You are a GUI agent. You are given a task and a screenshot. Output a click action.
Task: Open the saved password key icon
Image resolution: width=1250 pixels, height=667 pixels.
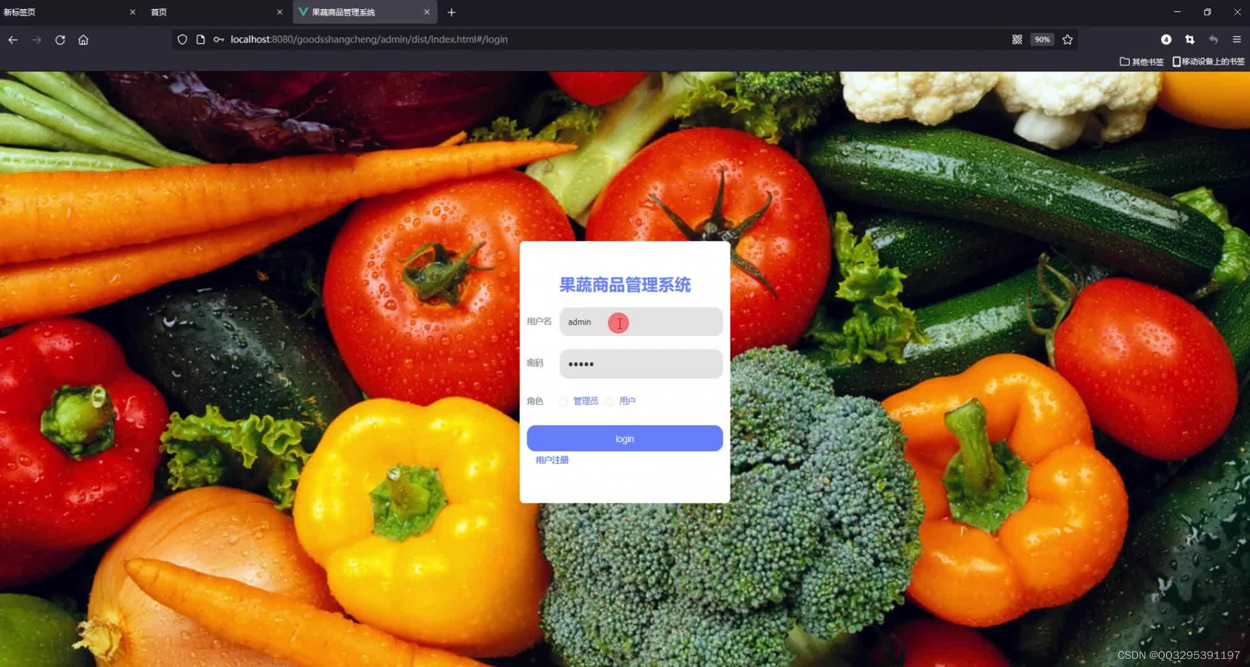point(219,40)
